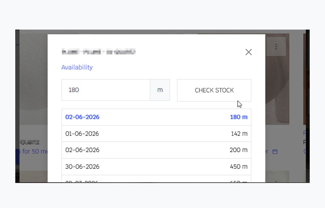Click the CHECK STOCK button
The width and height of the screenshot is (325, 208).
point(214,90)
